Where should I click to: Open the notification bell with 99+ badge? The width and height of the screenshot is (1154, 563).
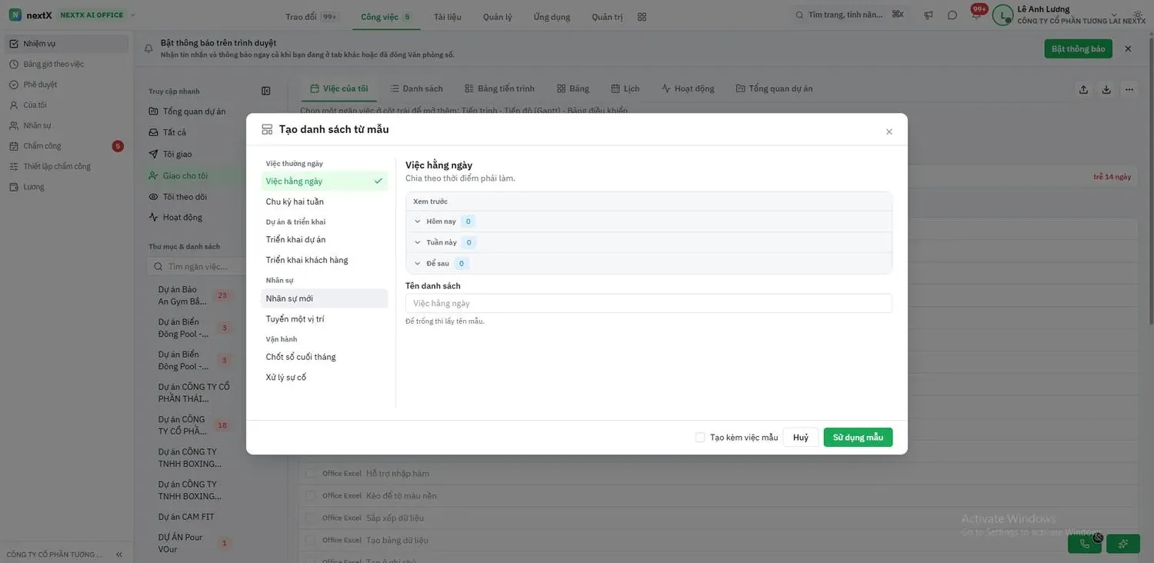(976, 14)
